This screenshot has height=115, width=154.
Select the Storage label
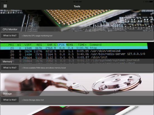(x=7, y=94)
